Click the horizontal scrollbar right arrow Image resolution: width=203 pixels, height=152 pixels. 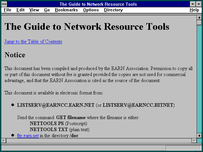point(194,141)
